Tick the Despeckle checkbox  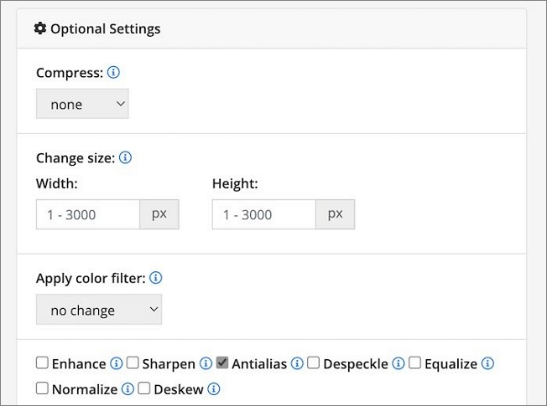click(x=313, y=363)
